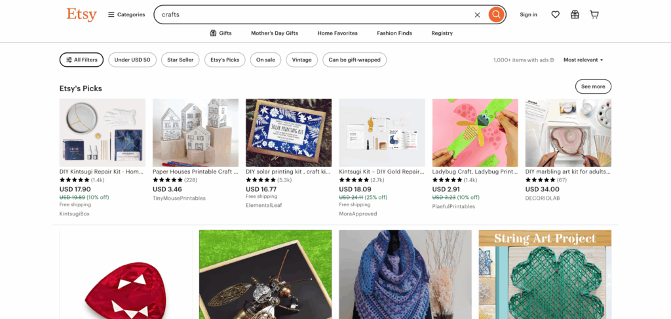Click the See more button
The width and height of the screenshot is (671, 319).
593,86
